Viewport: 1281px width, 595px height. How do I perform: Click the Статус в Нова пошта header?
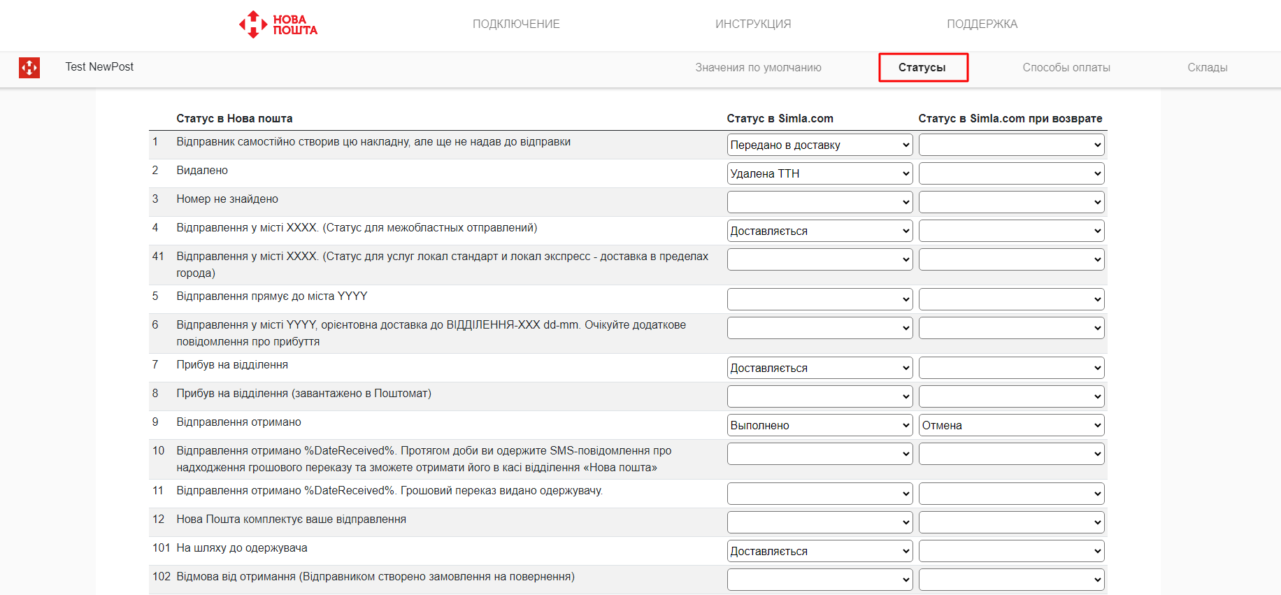pos(234,119)
